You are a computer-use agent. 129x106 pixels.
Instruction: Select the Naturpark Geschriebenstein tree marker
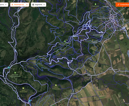coord(15,73)
